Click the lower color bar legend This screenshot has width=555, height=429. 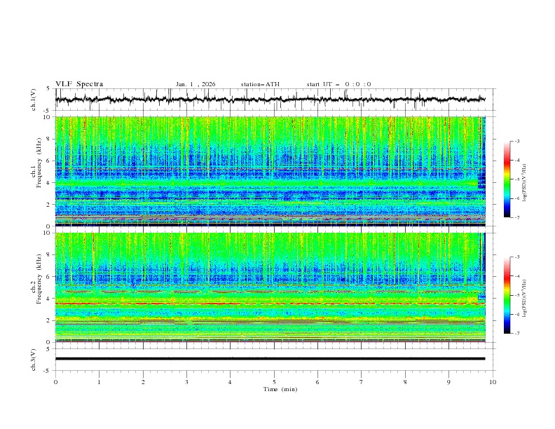[507, 295]
